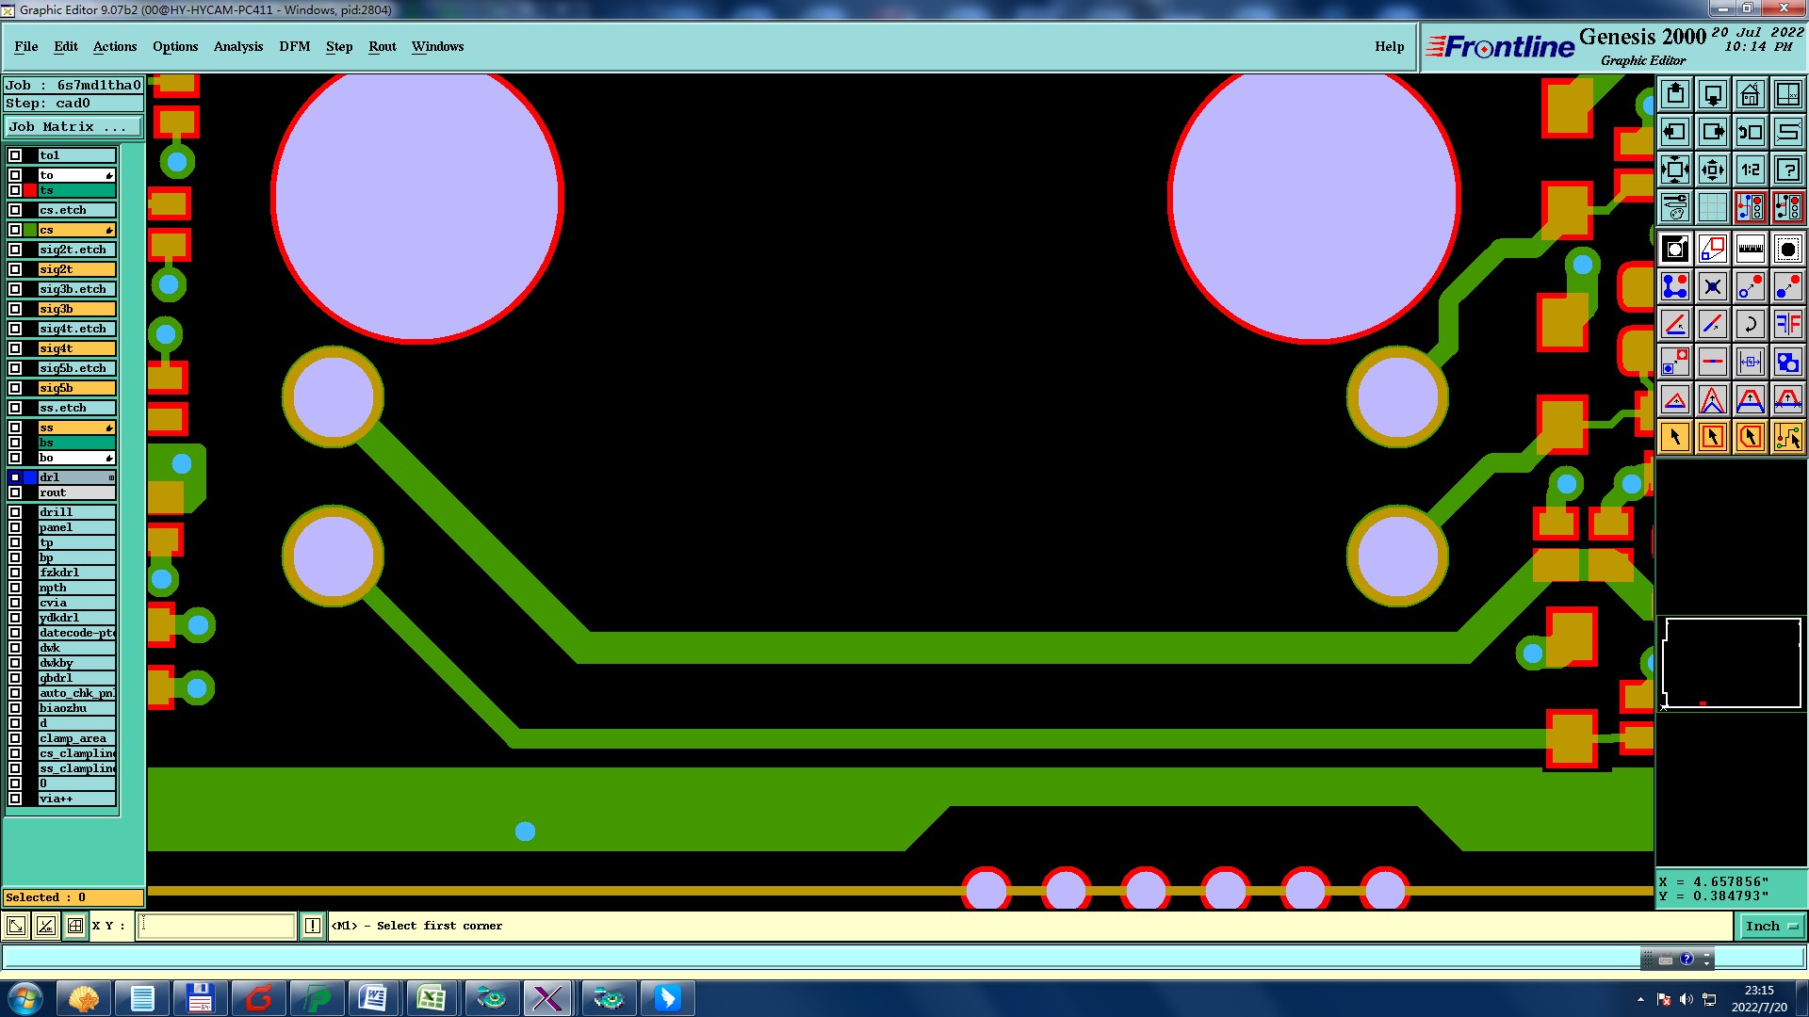This screenshot has height=1017, width=1809.
Task: Click the red color swatch of ts layer
Action: [30, 190]
